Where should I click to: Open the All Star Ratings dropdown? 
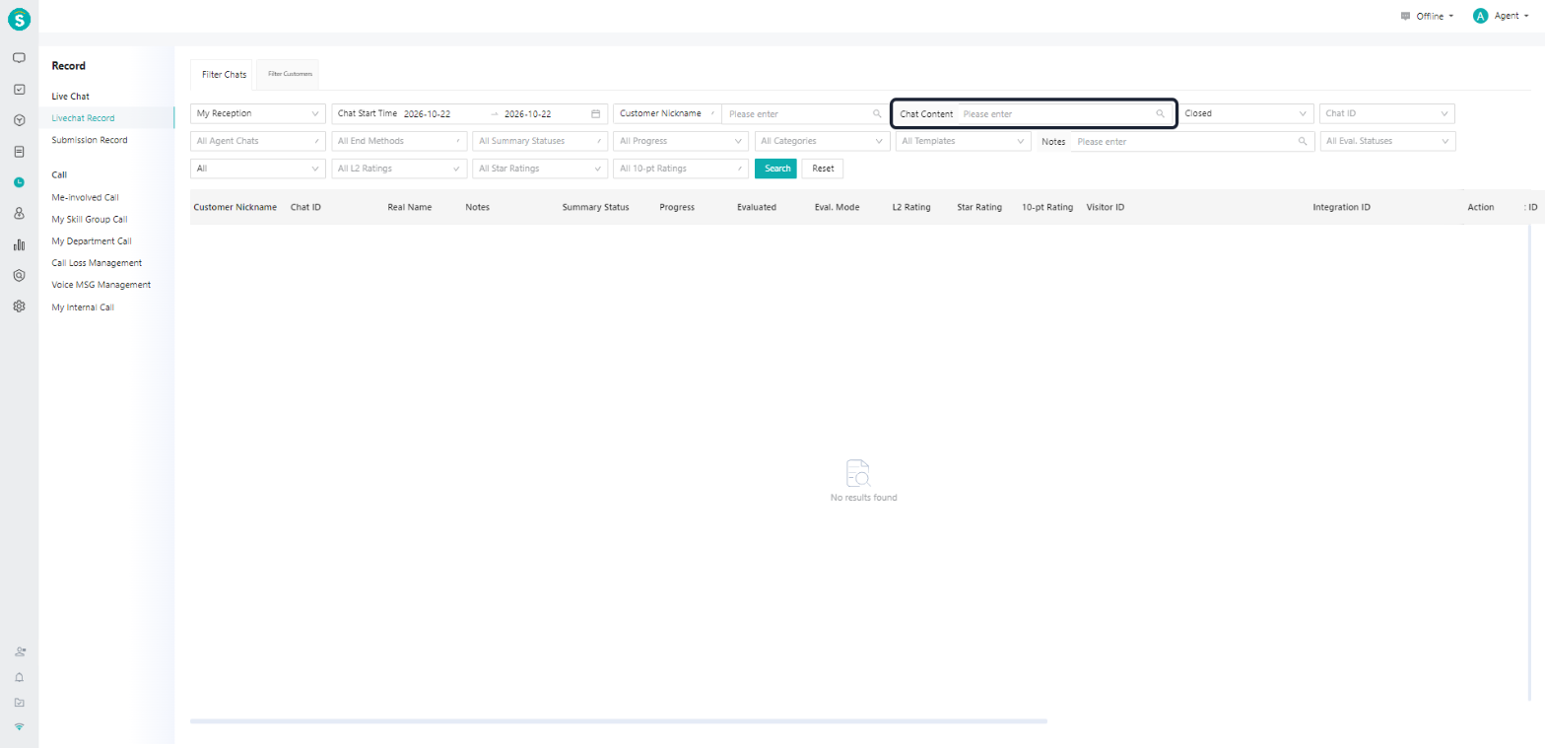(x=540, y=169)
